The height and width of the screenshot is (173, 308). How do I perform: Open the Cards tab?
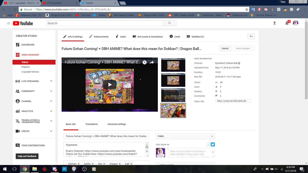[175, 37]
